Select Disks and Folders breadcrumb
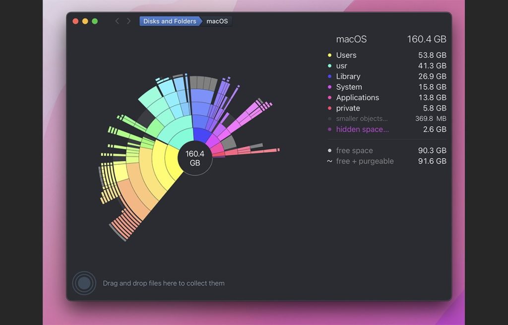 tap(170, 21)
